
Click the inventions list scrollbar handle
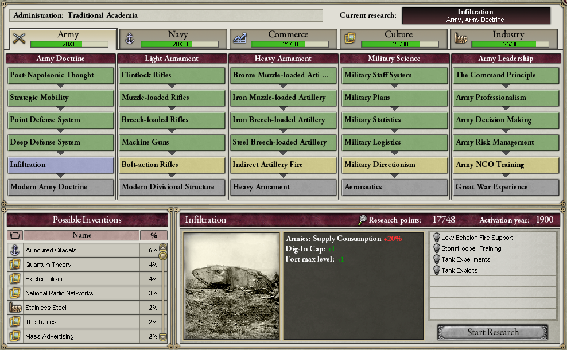click(x=163, y=256)
